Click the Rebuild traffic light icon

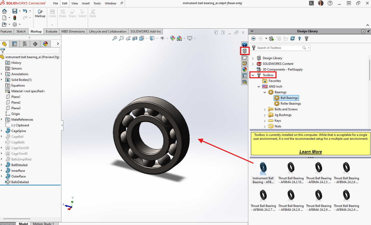point(15,18)
